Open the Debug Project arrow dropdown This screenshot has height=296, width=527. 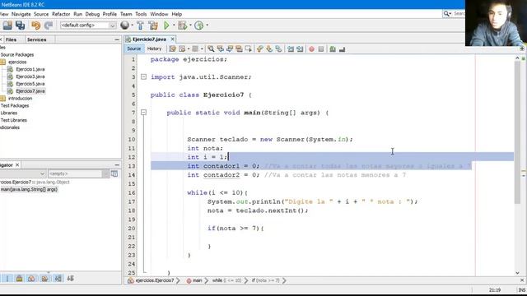[190, 25]
